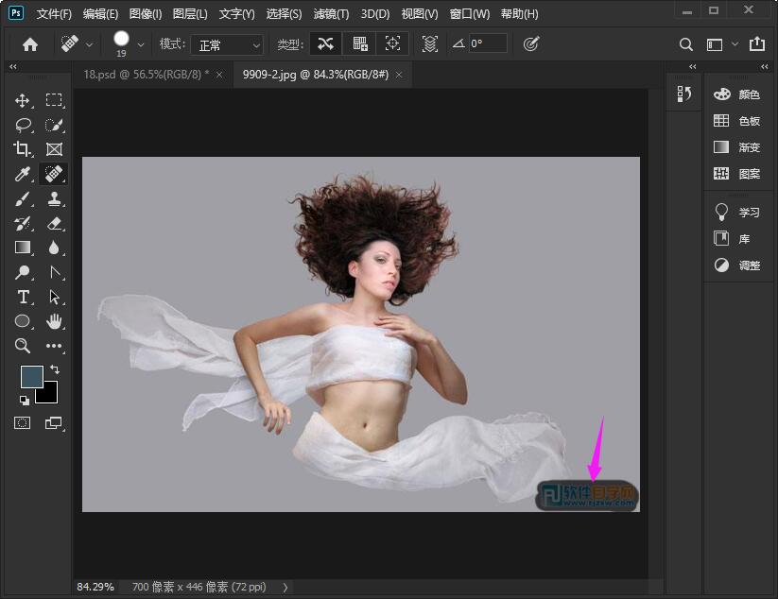Click the foreground color swatch
The image size is (778, 599).
(x=31, y=377)
